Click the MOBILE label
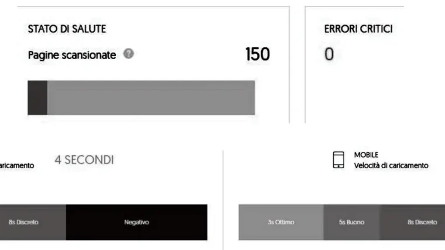445x250 pixels. pyautogui.click(x=366, y=155)
